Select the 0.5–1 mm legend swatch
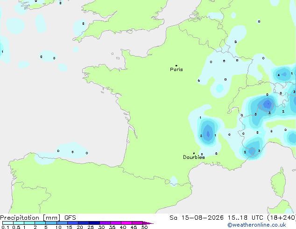The image size is (296, 229). [x=19, y=223]
